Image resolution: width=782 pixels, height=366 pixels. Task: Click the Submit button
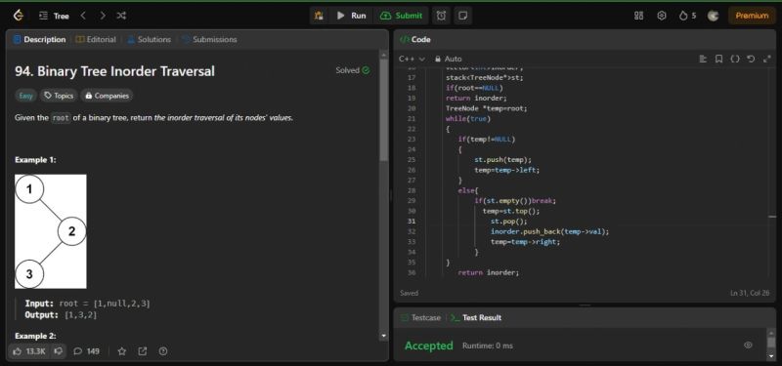click(401, 16)
